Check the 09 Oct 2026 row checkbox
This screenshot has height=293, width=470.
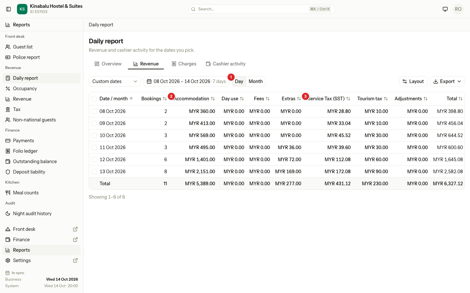tap(94, 123)
